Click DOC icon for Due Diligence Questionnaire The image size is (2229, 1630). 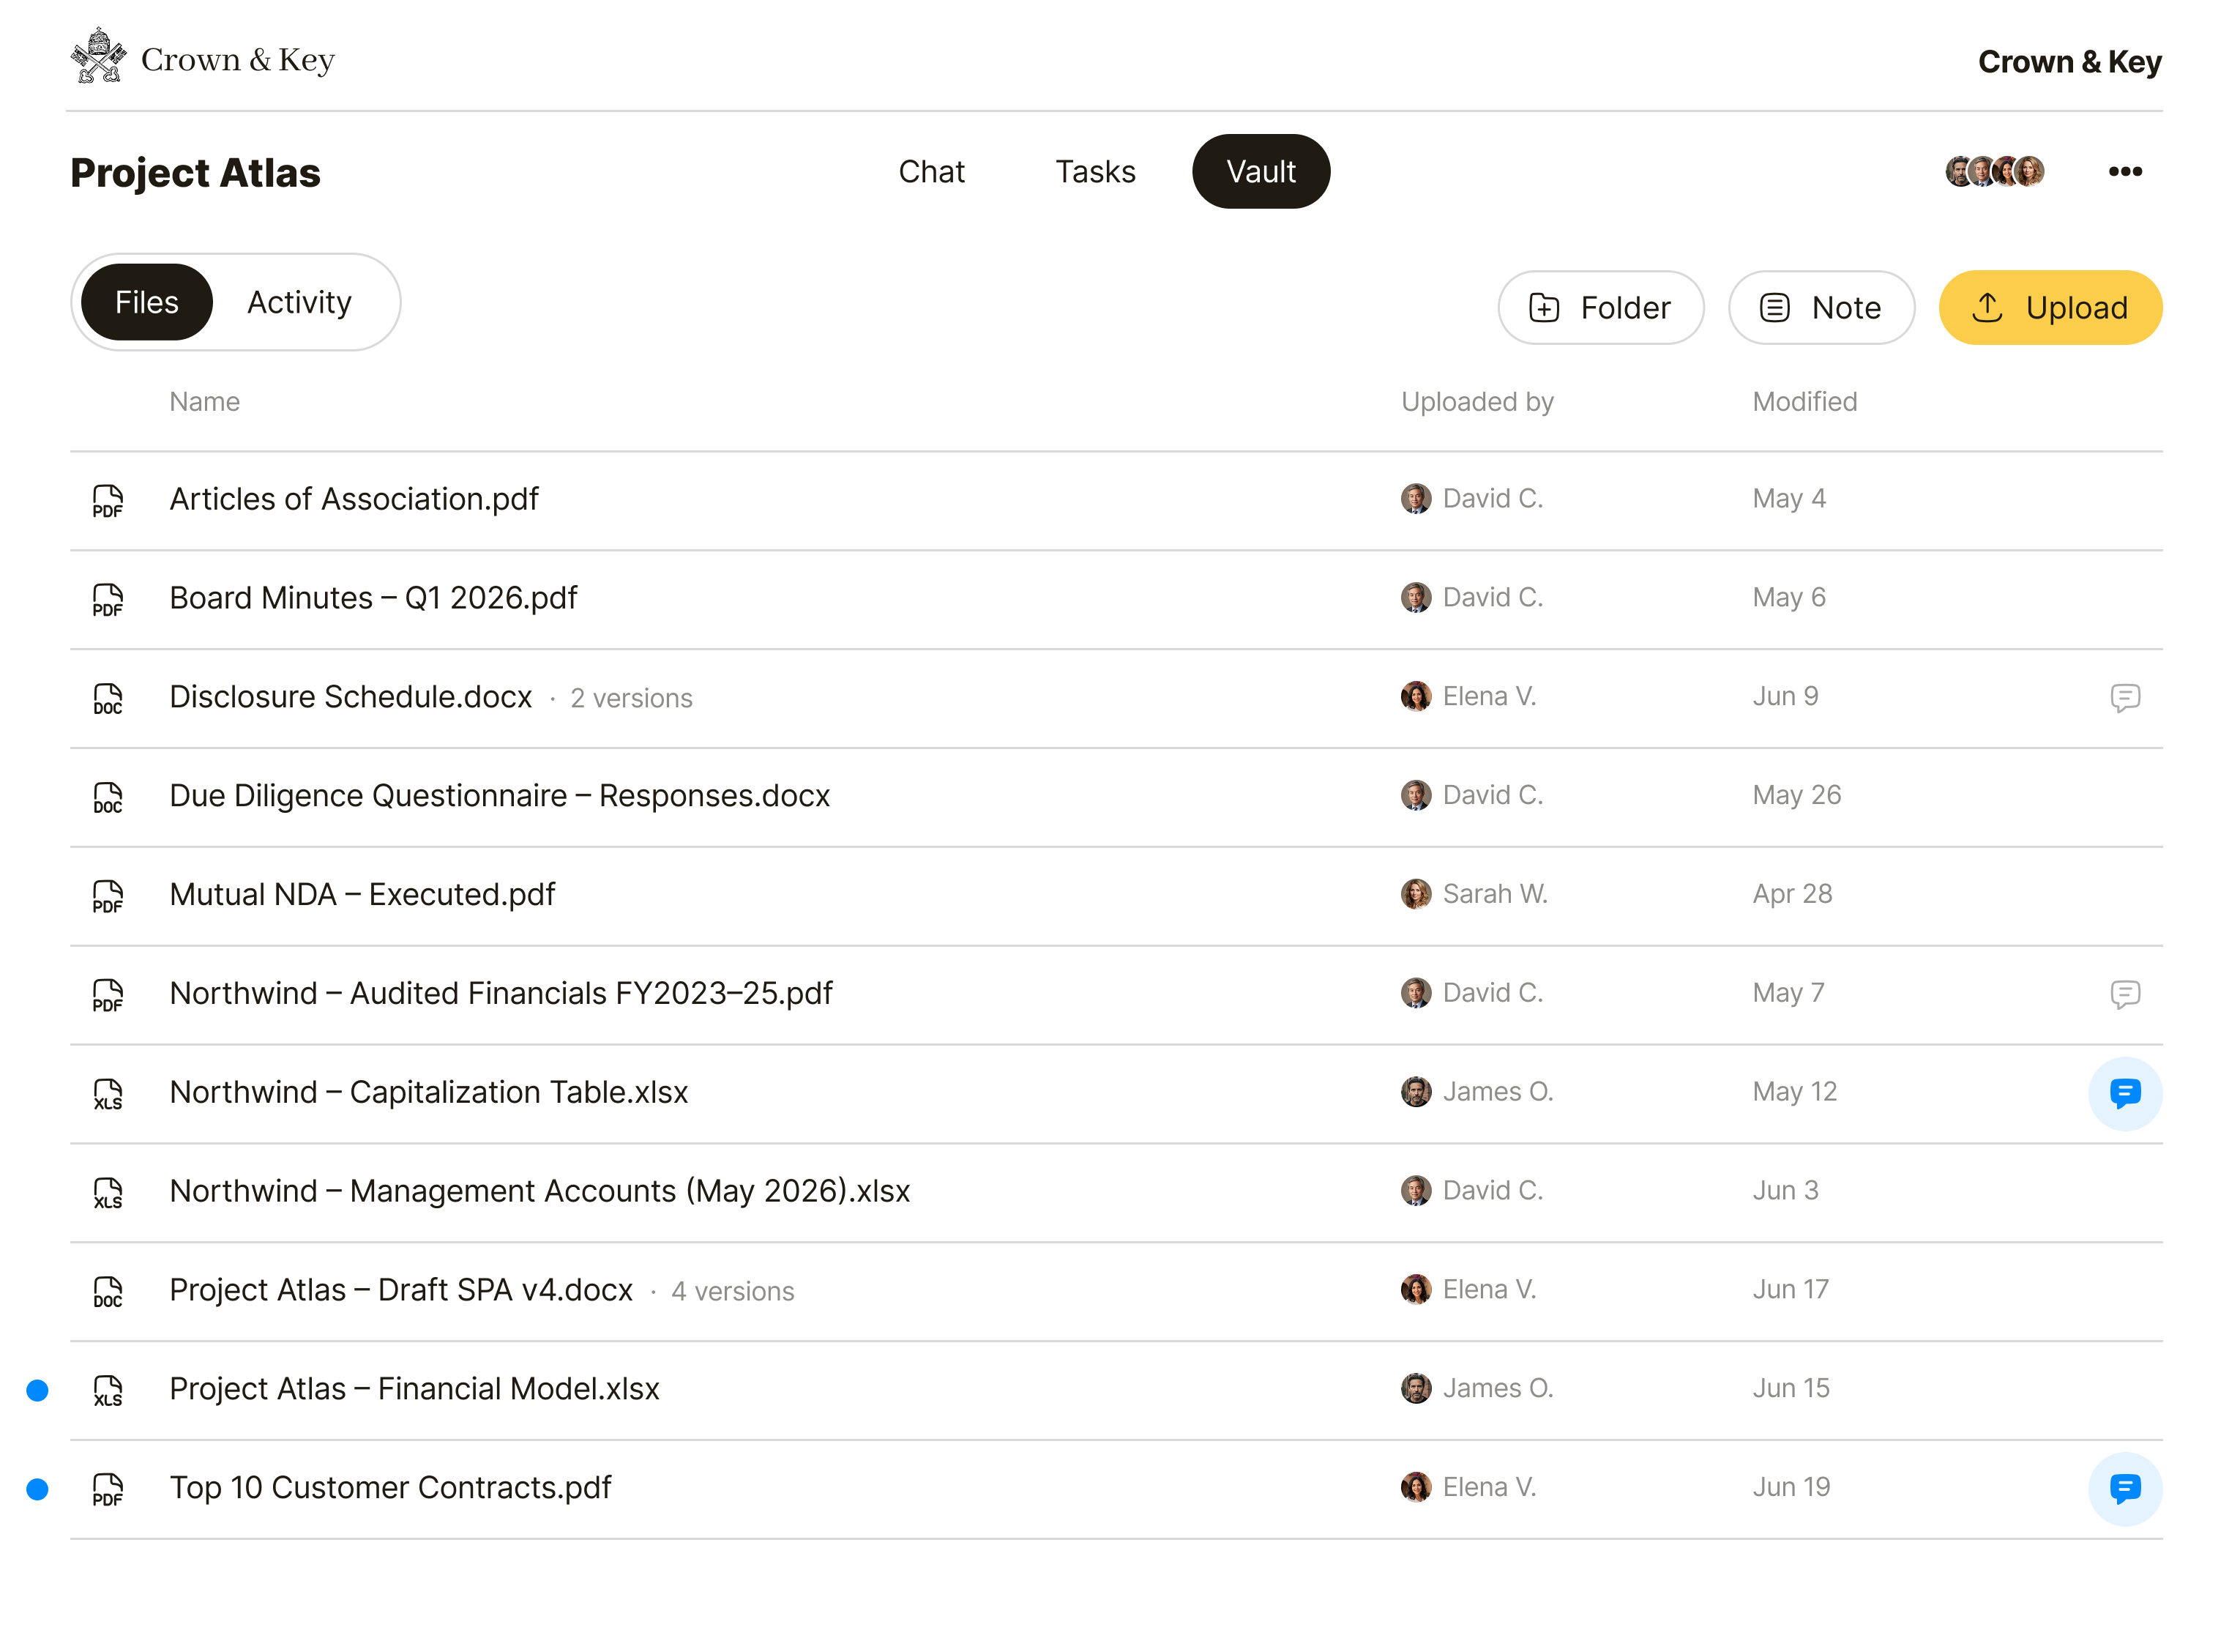[x=108, y=796]
